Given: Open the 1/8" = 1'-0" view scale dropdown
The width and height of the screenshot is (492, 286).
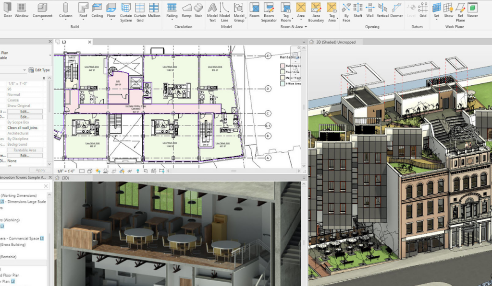Looking at the screenshot, I should [x=66, y=171].
